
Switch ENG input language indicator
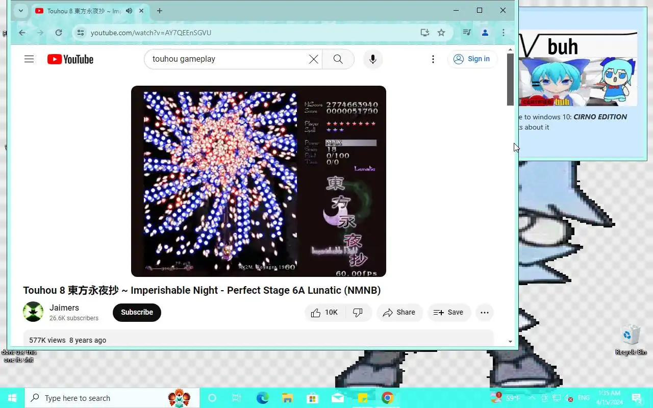click(584, 398)
